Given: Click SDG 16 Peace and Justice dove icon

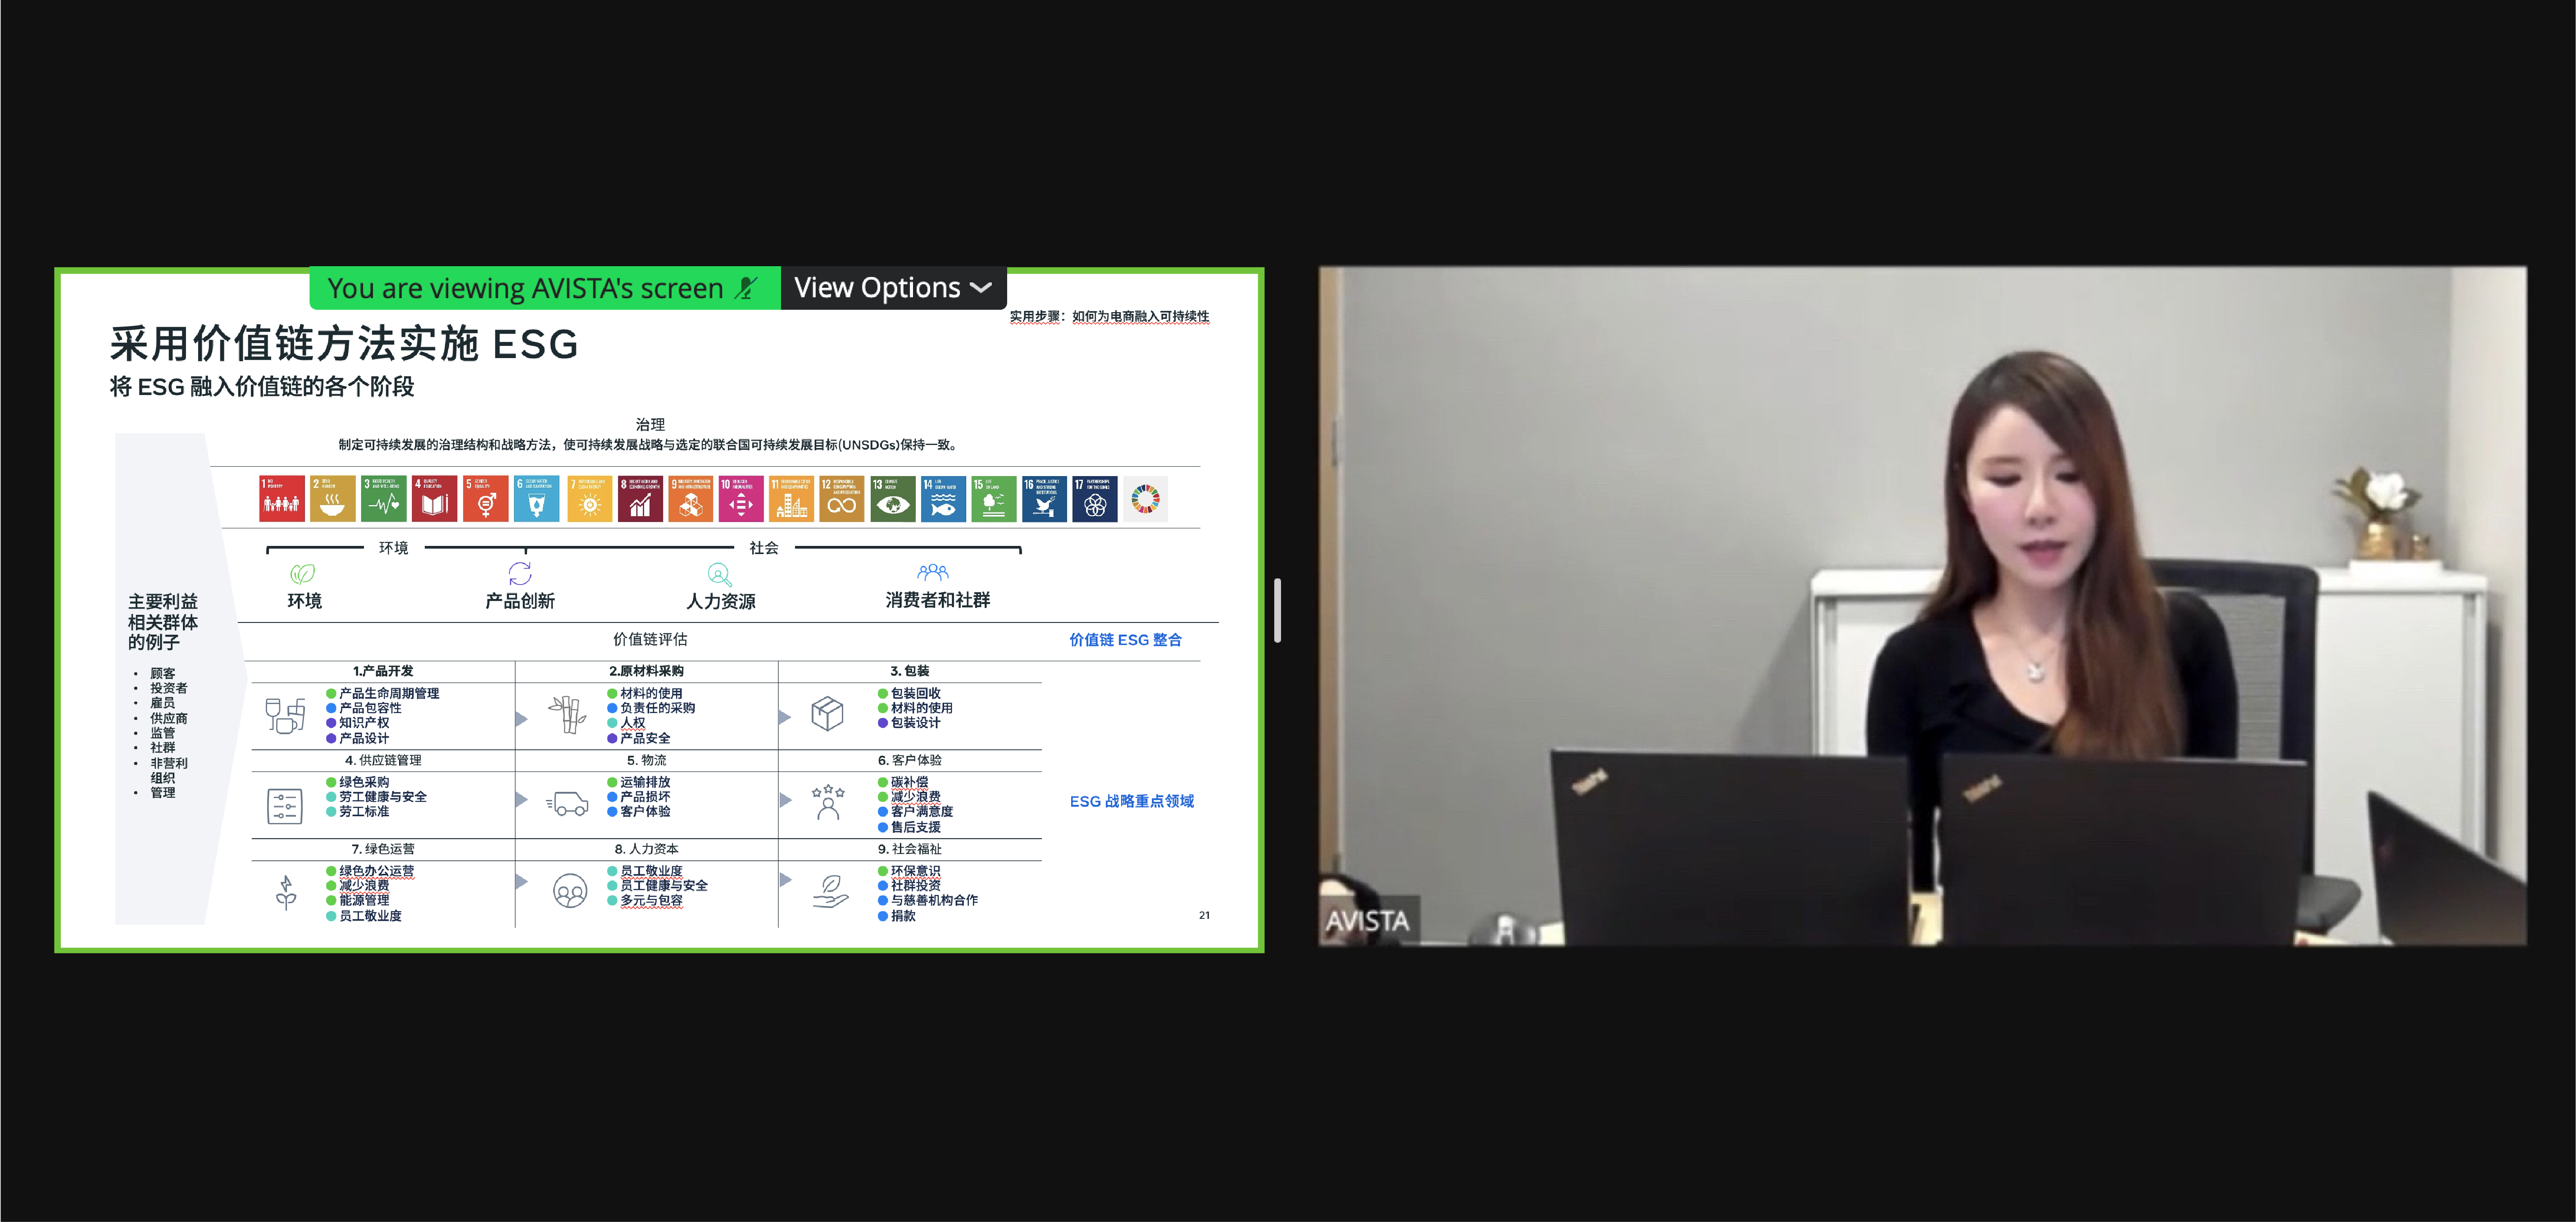Looking at the screenshot, I should pos(1044,498).
